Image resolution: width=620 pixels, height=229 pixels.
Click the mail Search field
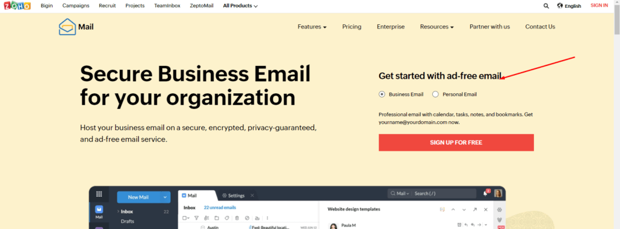[444, 193]
